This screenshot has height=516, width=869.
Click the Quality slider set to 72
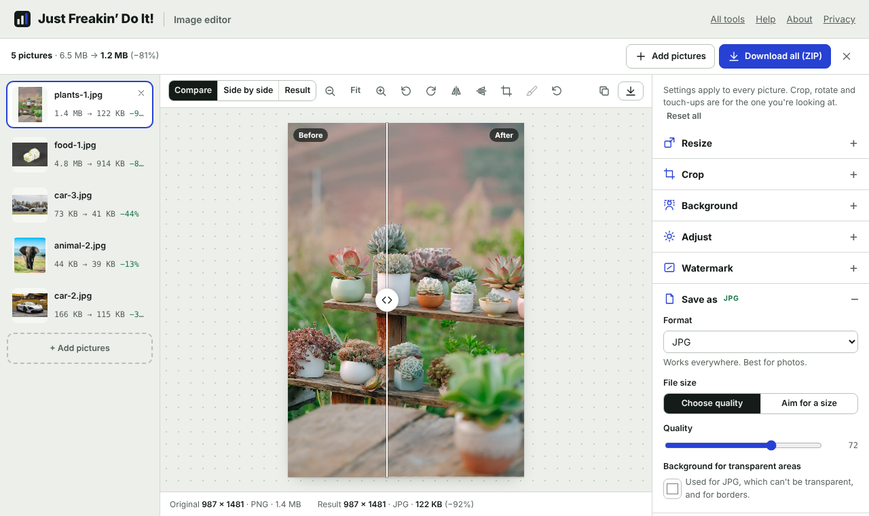[x=743, y=445]
